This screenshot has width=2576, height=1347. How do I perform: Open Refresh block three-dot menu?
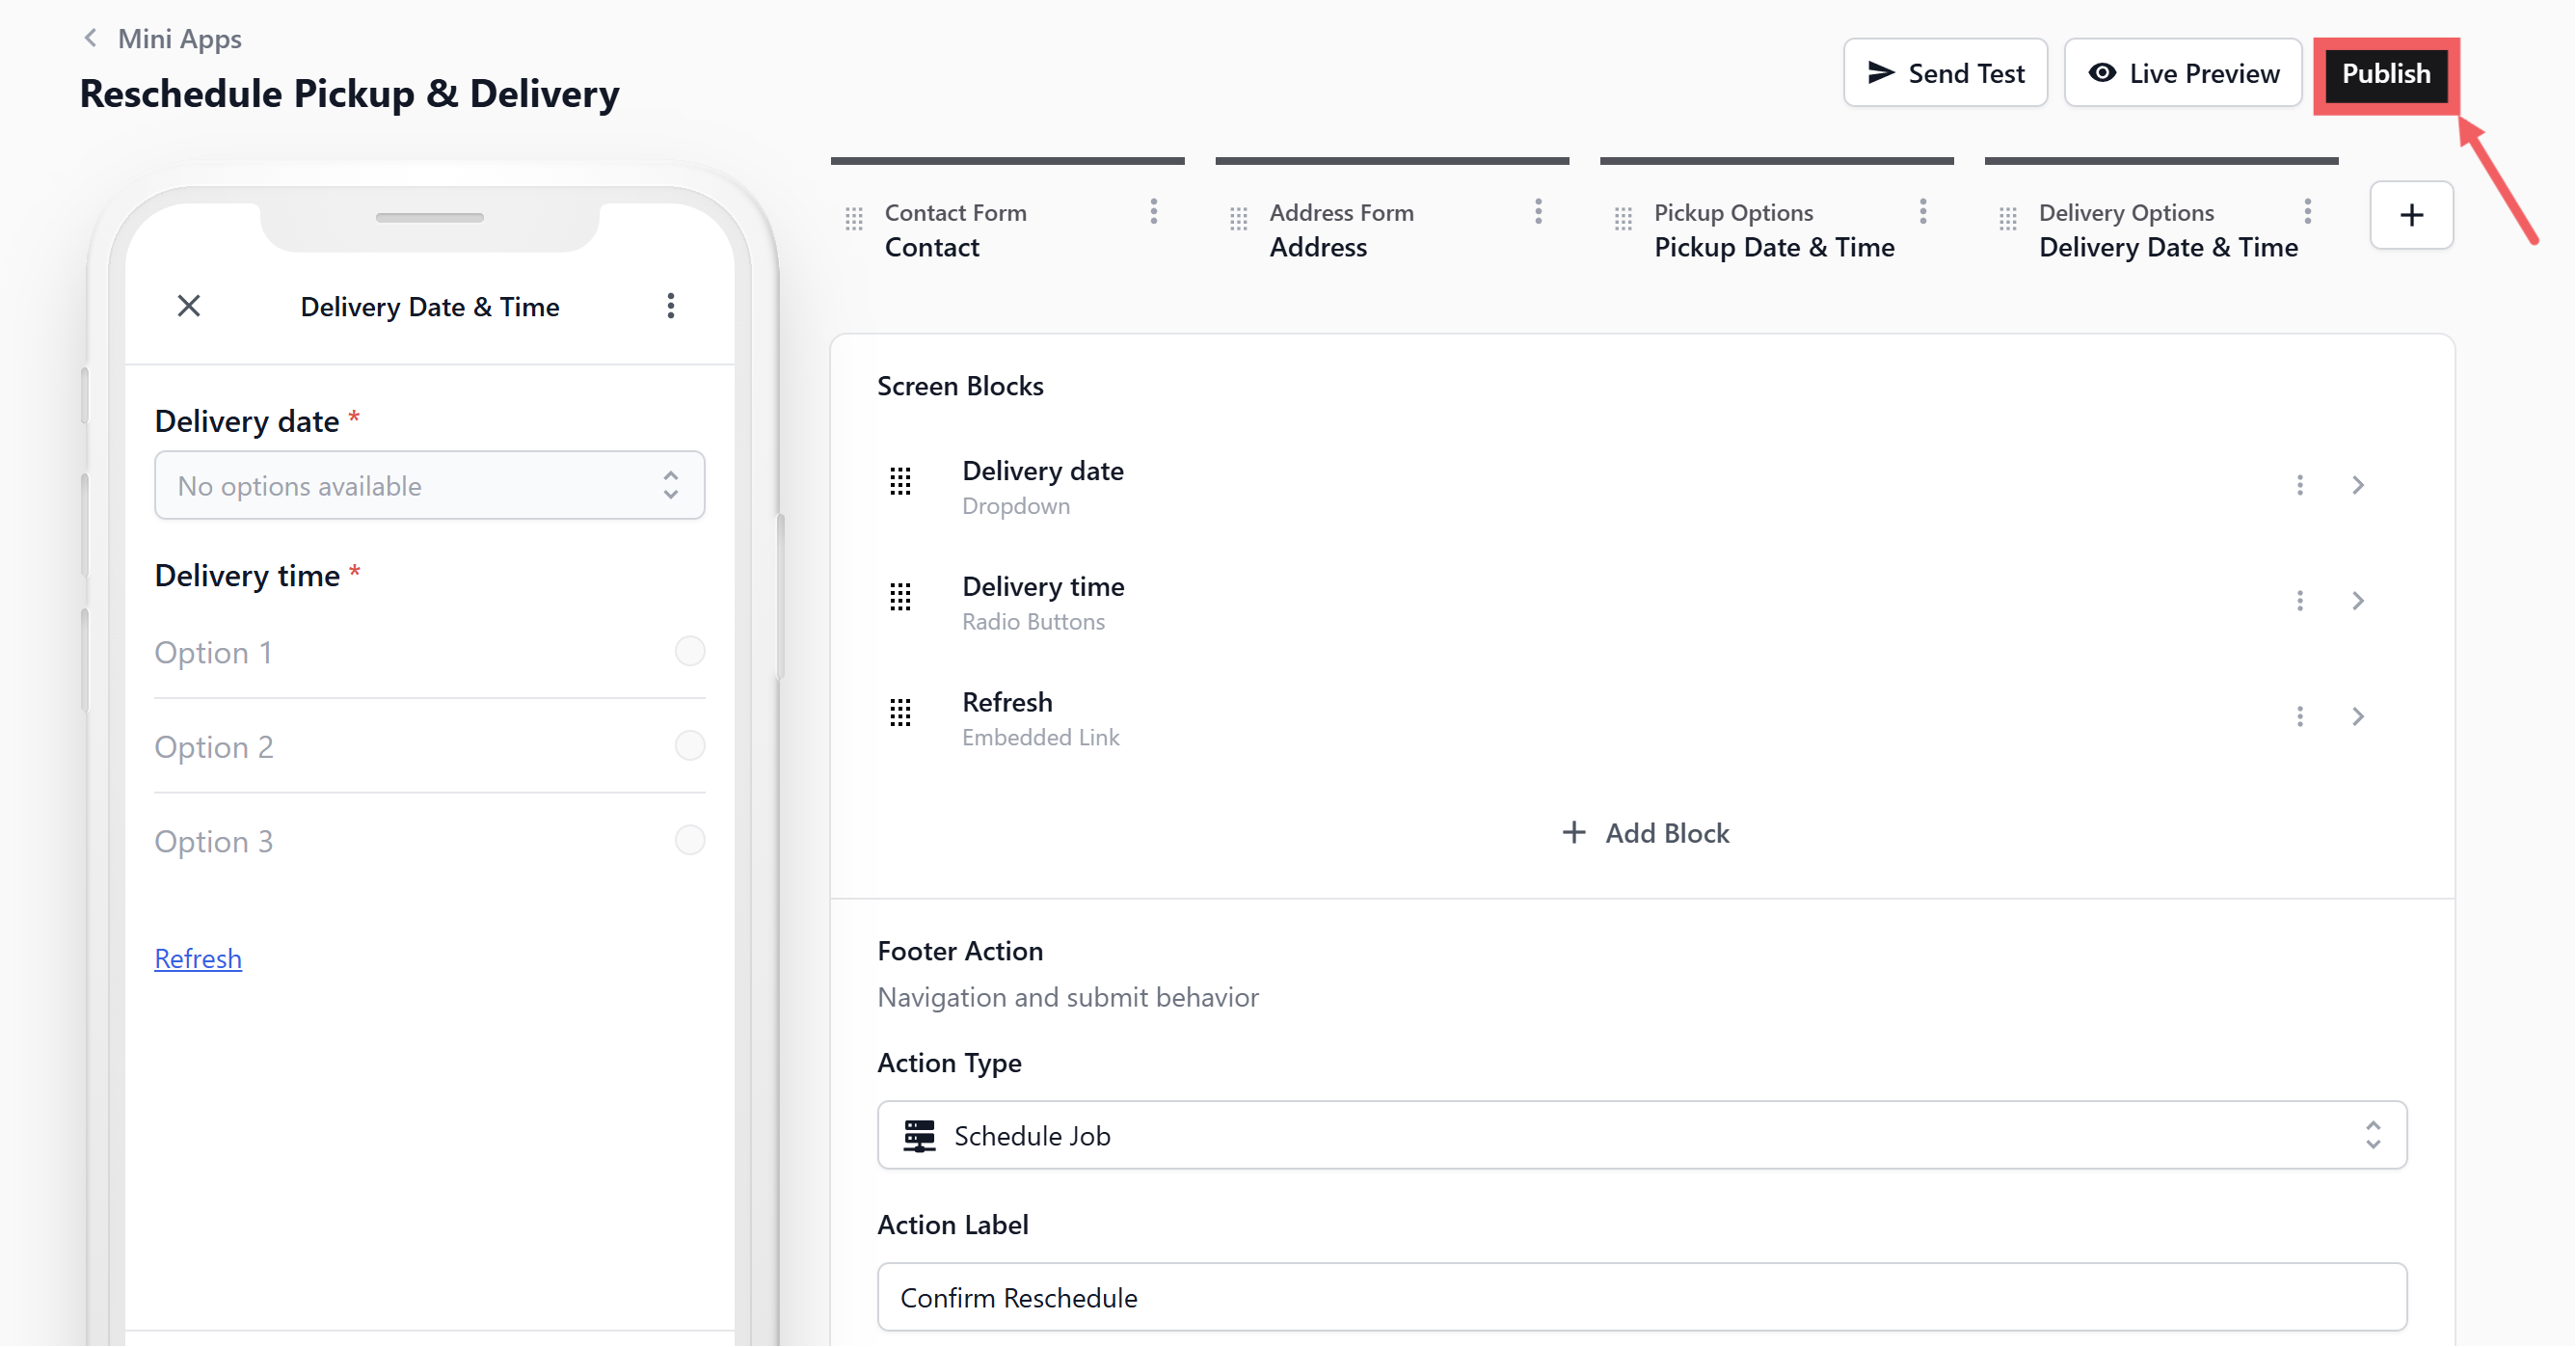(2300, 716)
